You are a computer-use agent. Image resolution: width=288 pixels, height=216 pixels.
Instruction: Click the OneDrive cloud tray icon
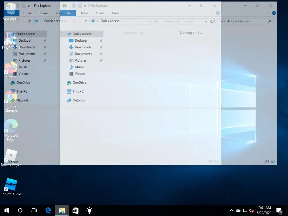(x=238, y=210)
